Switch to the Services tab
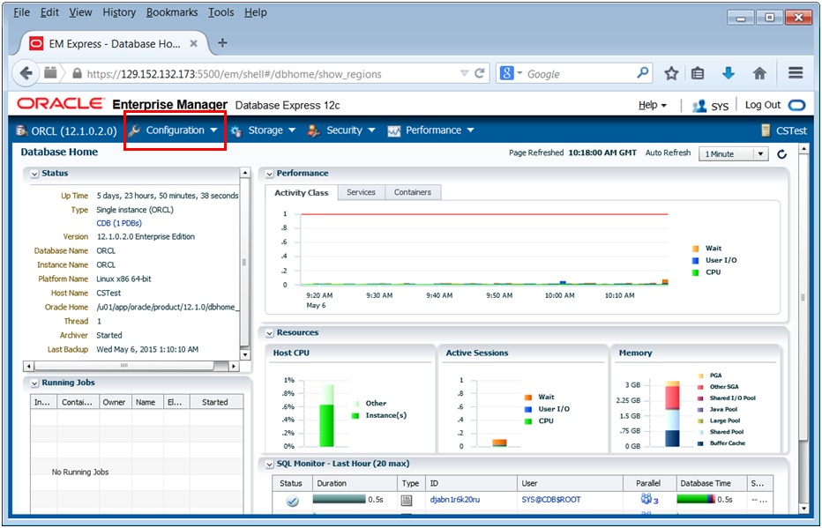 click(361, 191)
